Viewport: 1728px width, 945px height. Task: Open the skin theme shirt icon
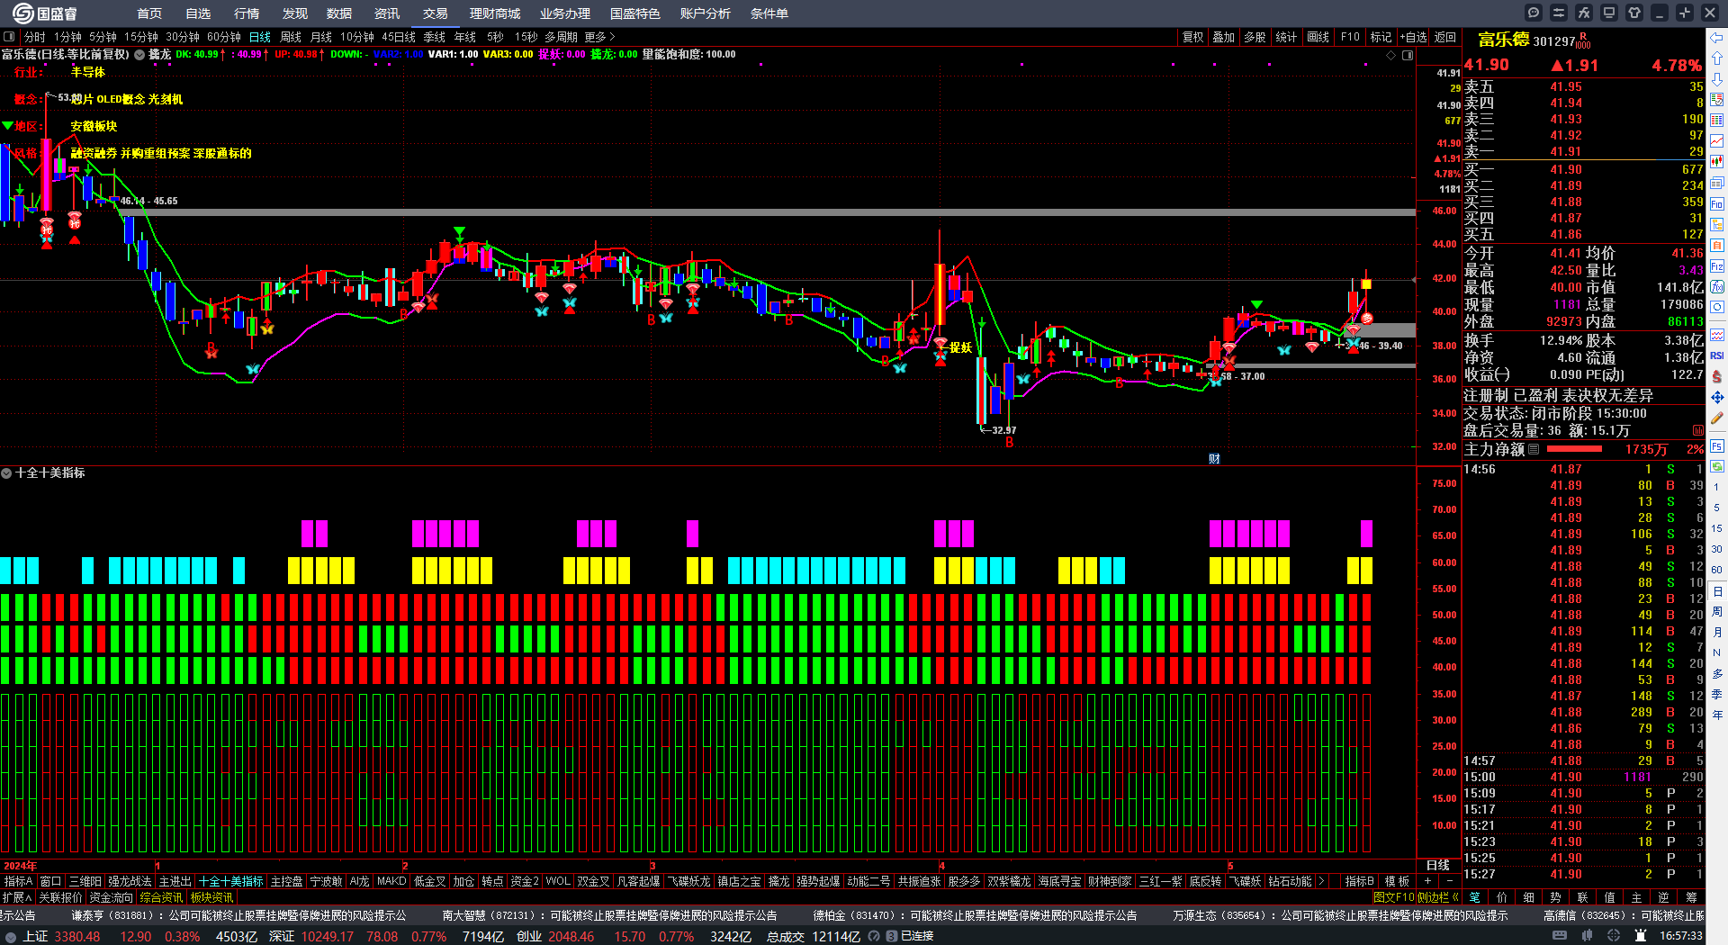[1634, 13]
